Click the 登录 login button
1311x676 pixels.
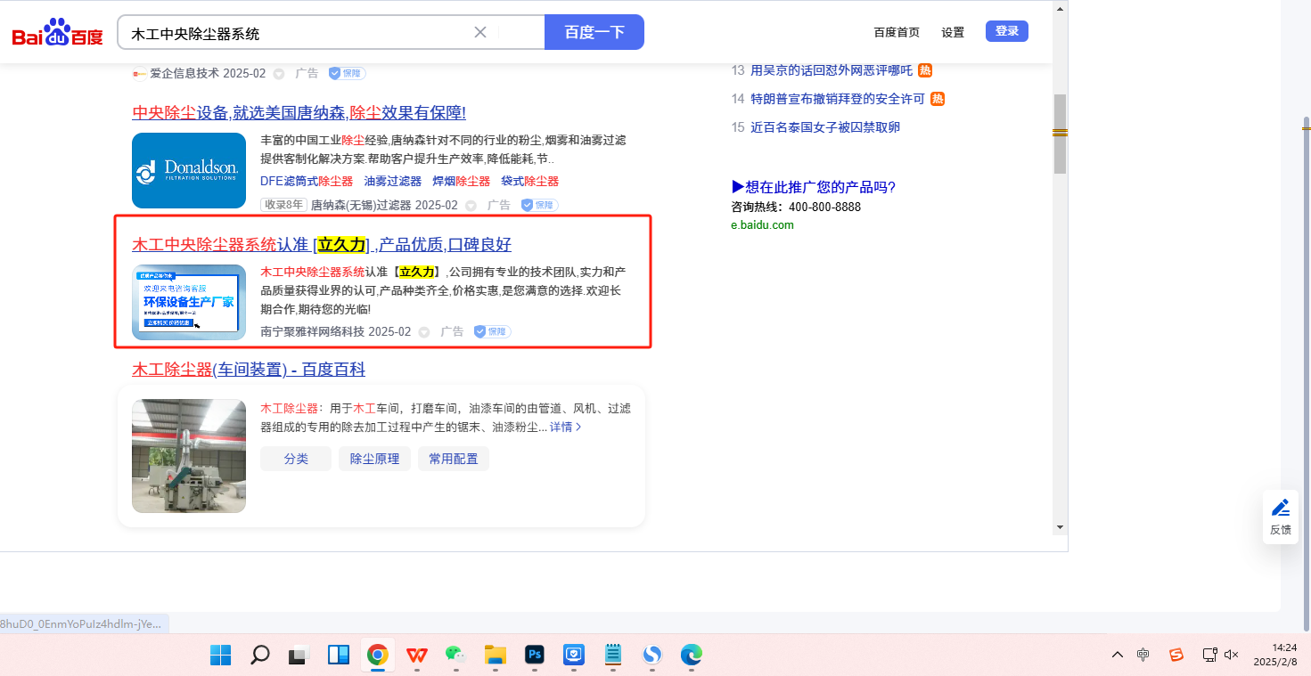tap(1006, 31)
